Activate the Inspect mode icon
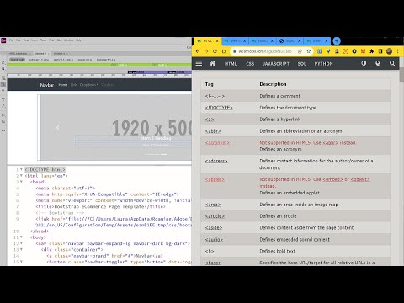The width and height of the screenshot is (404, 303). coord(3,90)
